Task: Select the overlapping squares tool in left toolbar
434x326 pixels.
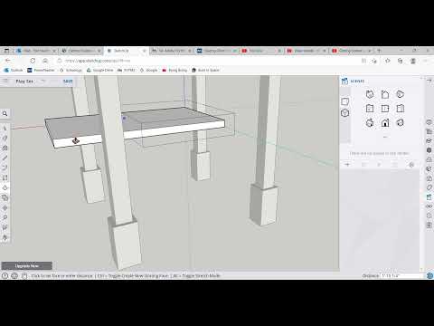Action: (5, 197)
